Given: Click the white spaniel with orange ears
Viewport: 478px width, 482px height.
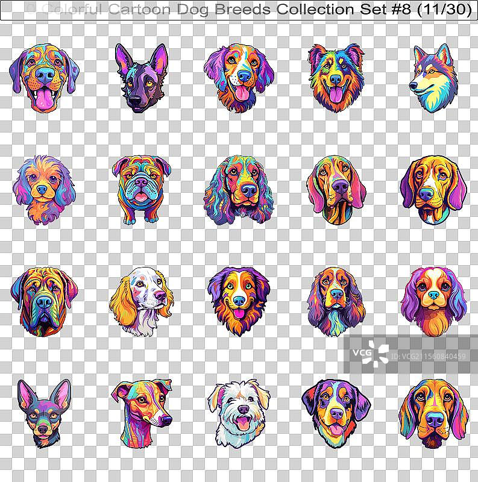Looking at the screenshot, I should coord(141,301).
